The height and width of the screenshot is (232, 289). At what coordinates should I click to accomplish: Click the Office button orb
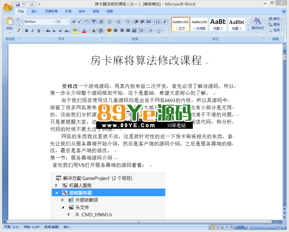8,7
